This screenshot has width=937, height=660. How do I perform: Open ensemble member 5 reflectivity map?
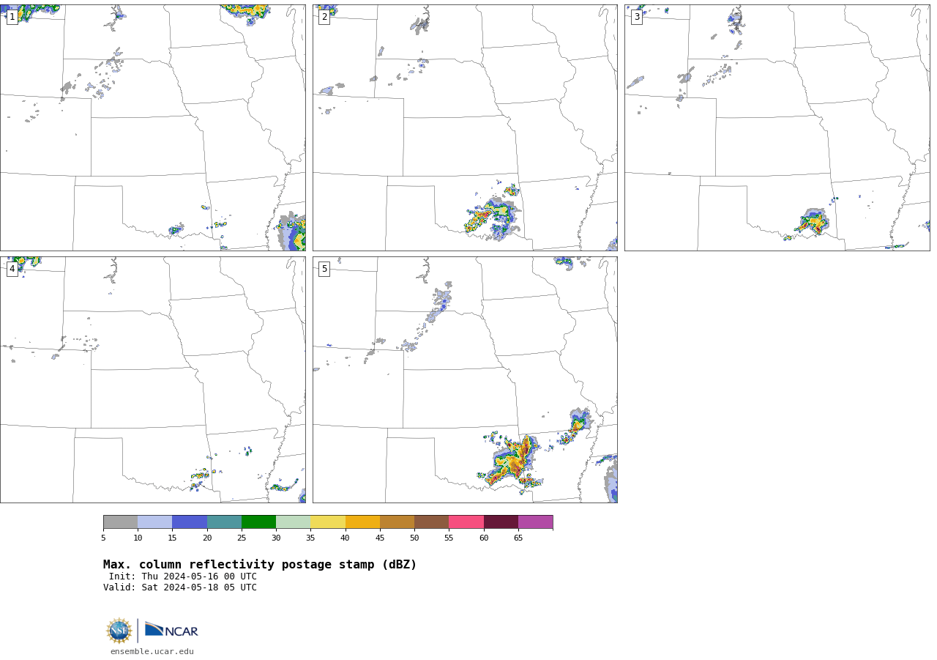click(x=465, y=379)
